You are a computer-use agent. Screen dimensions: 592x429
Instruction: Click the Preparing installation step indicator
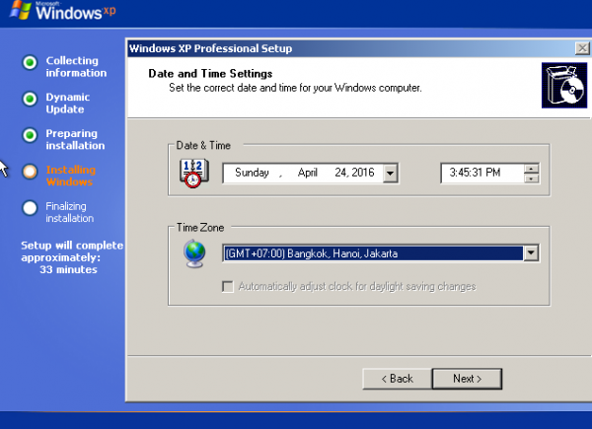30,135
